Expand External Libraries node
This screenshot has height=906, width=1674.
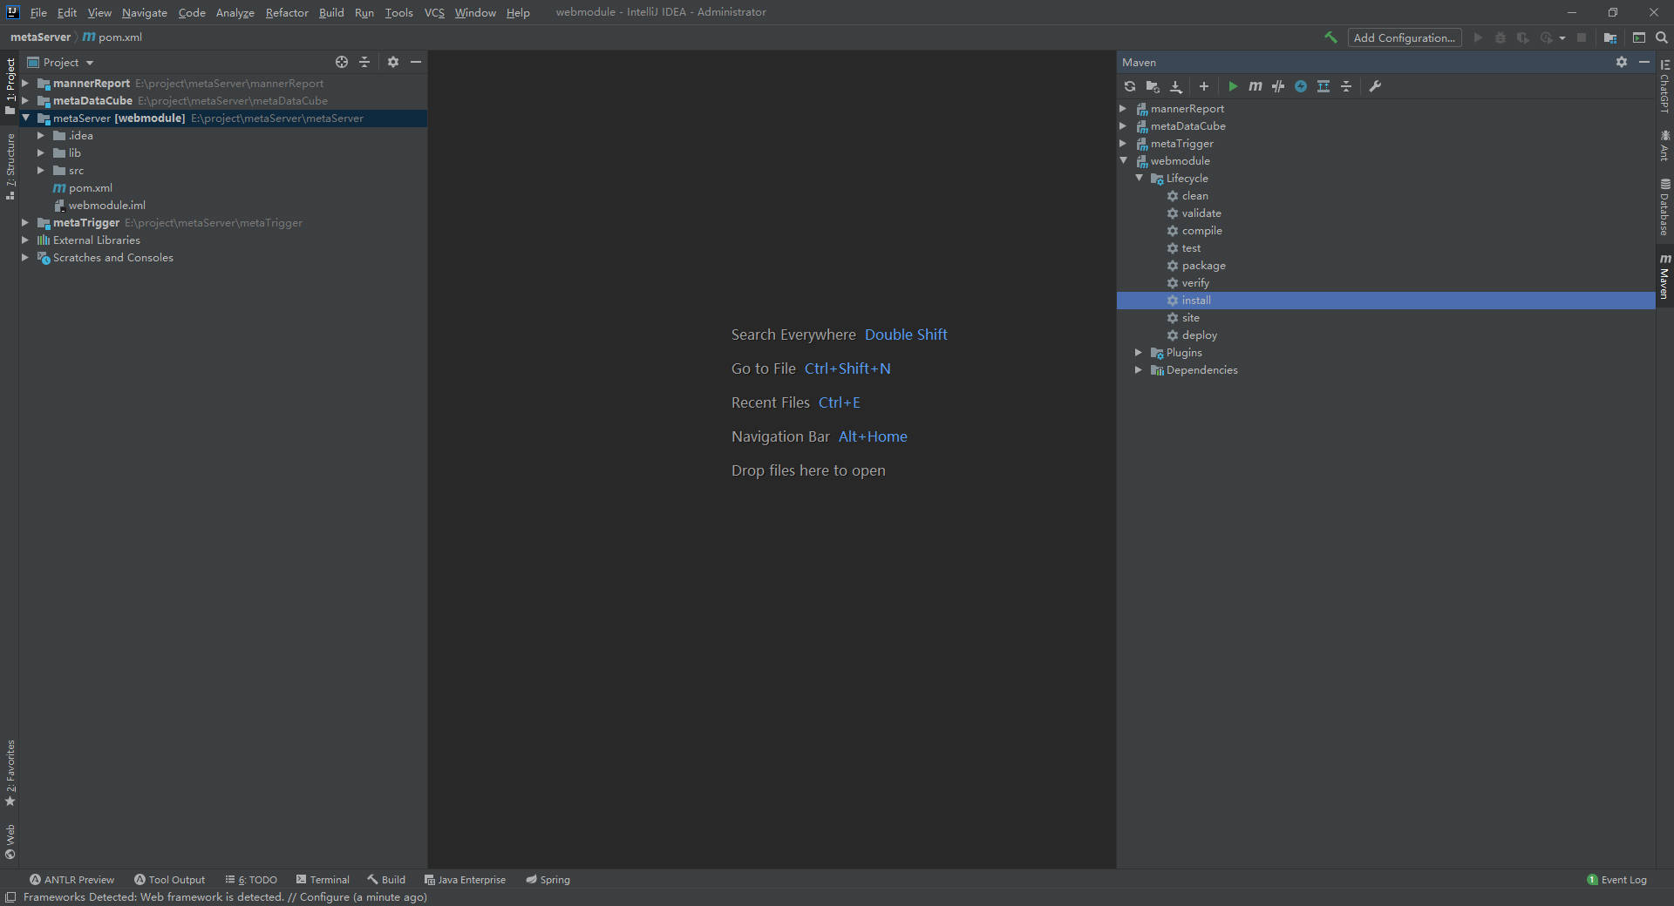[x=25, y=240]
